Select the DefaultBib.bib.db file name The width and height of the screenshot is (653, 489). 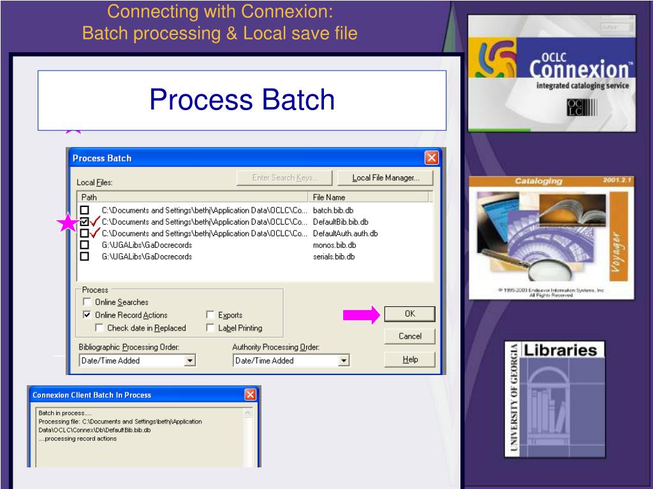click(341, 222)
